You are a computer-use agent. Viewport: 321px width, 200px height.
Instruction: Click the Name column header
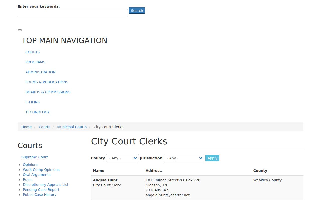pyautogui.click(x=99, y=171)
